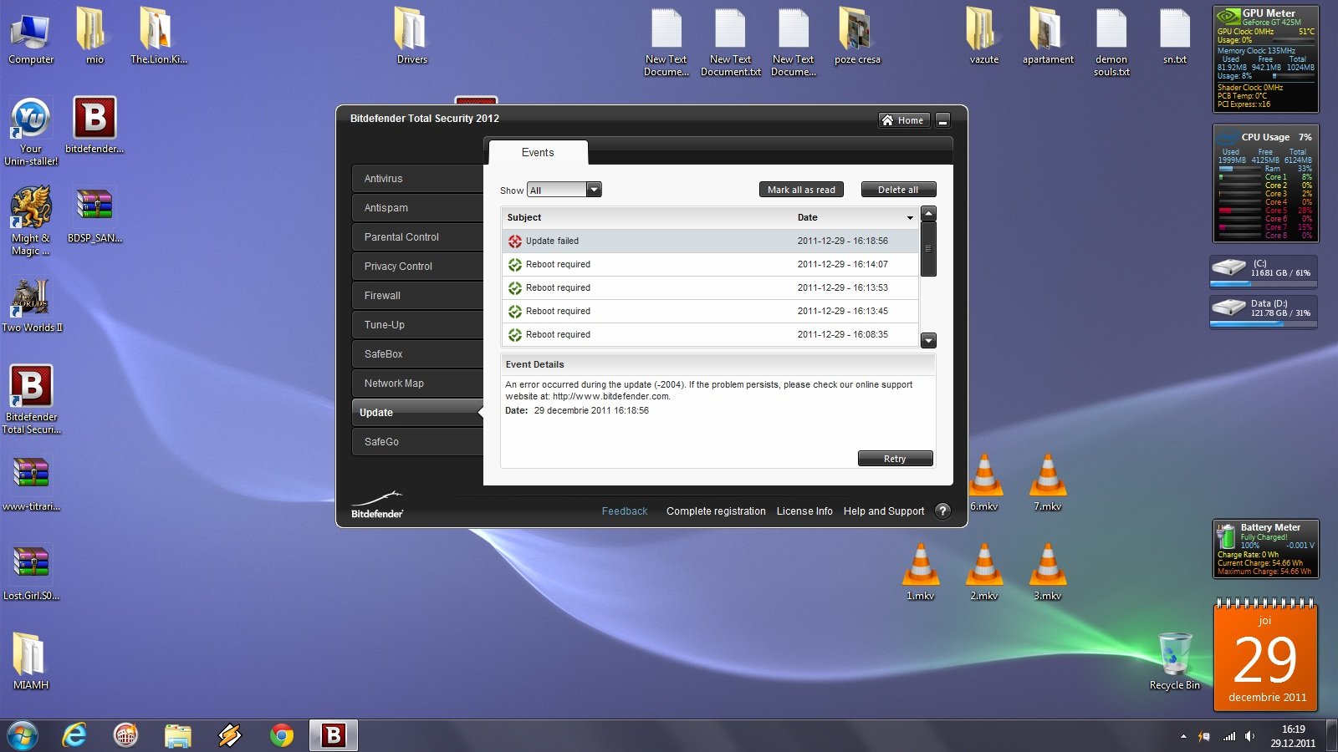
Task: Select poze cresa folder icon
Action: tap(857, 36)
